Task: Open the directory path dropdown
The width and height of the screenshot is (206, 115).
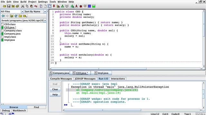Action: tap(45, 20)
